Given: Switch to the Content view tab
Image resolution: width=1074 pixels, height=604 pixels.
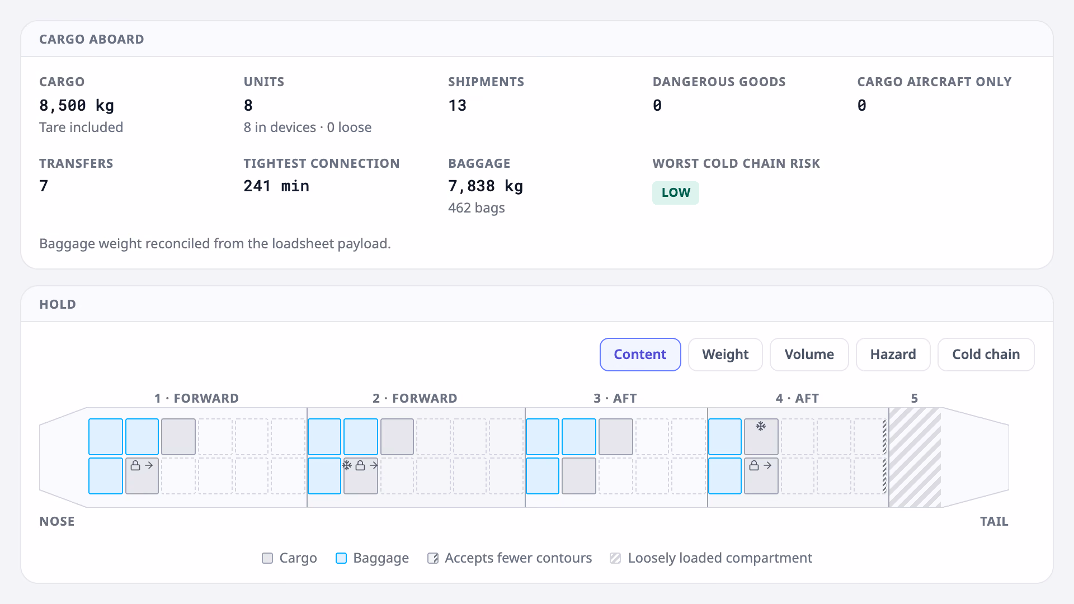Looking at the screenshot, I should 640,355.
